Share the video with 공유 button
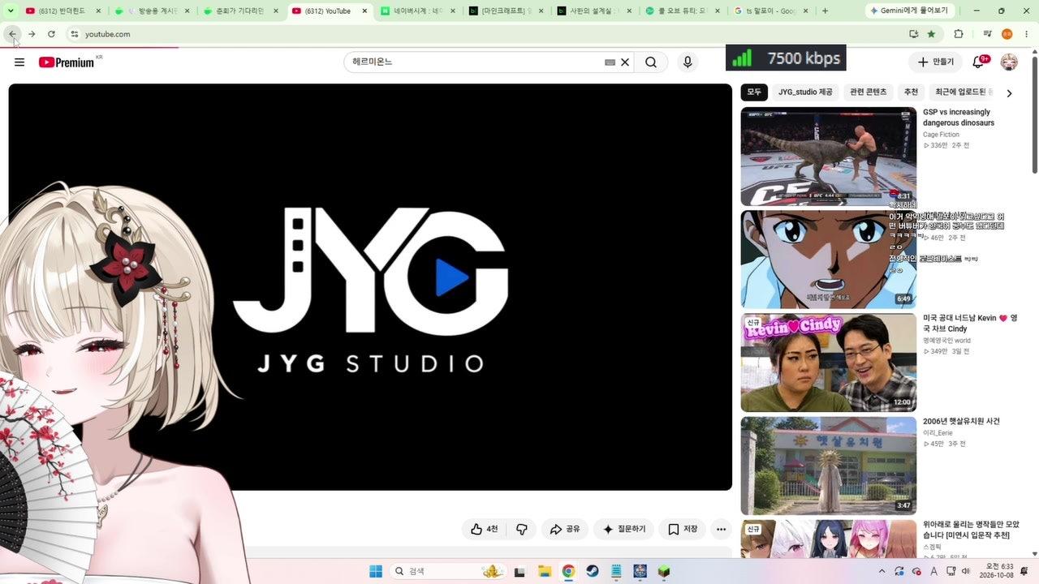1039x584 pixels. 565,529
